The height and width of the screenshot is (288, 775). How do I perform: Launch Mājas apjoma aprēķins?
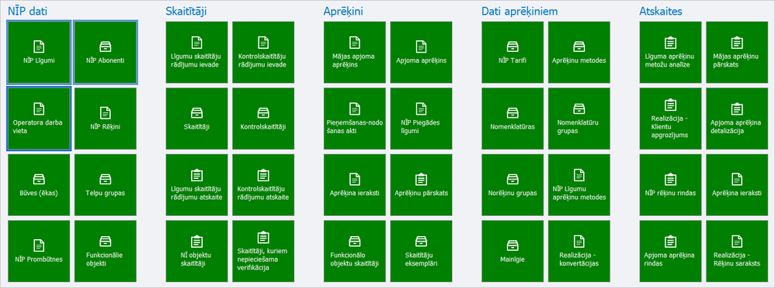[x=354, y=53]
